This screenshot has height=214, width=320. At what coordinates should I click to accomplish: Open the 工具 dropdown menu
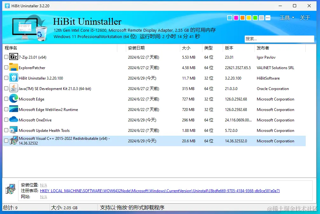click(x=287, y=18)
